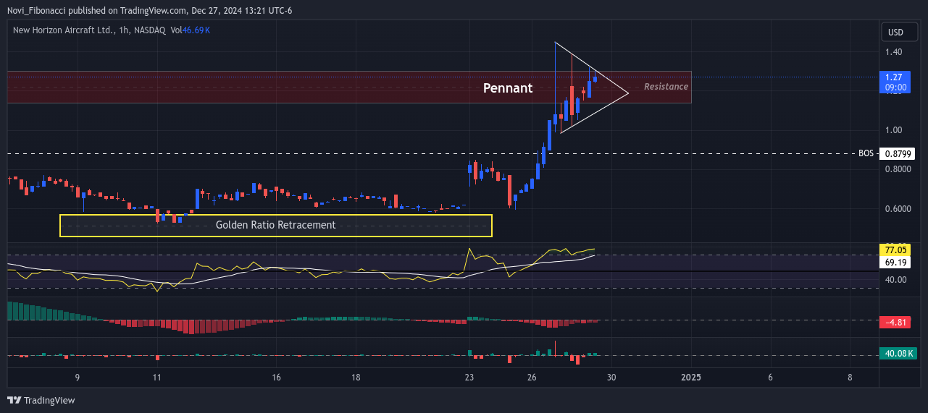Click the 2025 label on time axis

(x=691, y=378)
